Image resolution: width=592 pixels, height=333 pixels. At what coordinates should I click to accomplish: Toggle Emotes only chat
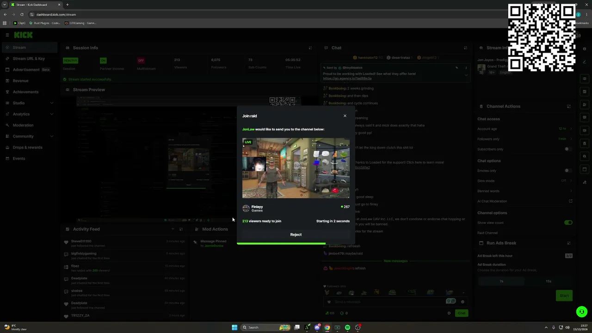coord(568,171)
